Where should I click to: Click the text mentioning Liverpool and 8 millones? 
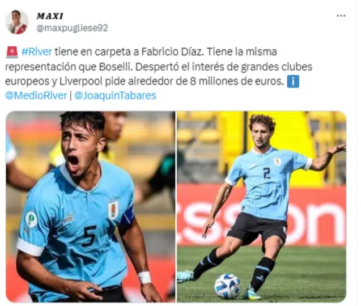pyautogui.click(x=171, y=81)
